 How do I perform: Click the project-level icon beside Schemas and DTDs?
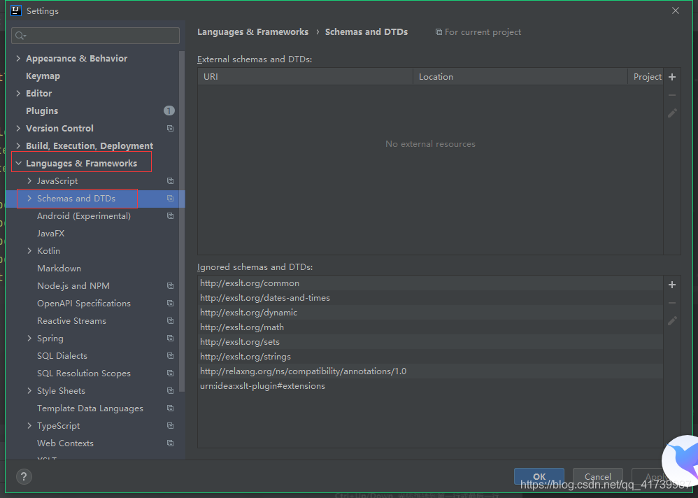pyautogui.click(x=170, y=199)
